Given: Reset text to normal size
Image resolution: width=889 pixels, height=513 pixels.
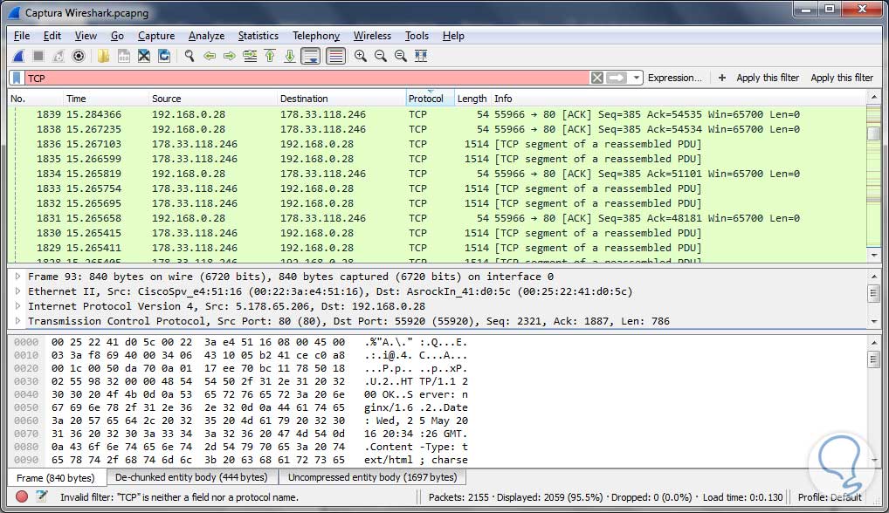Looking at the screenshot, I should 401,56.
